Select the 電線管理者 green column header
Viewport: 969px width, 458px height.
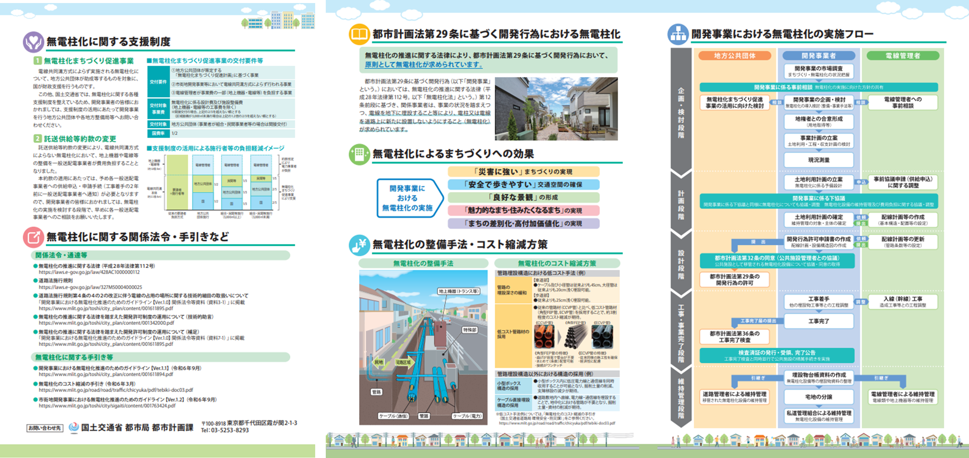click(902, 56)
